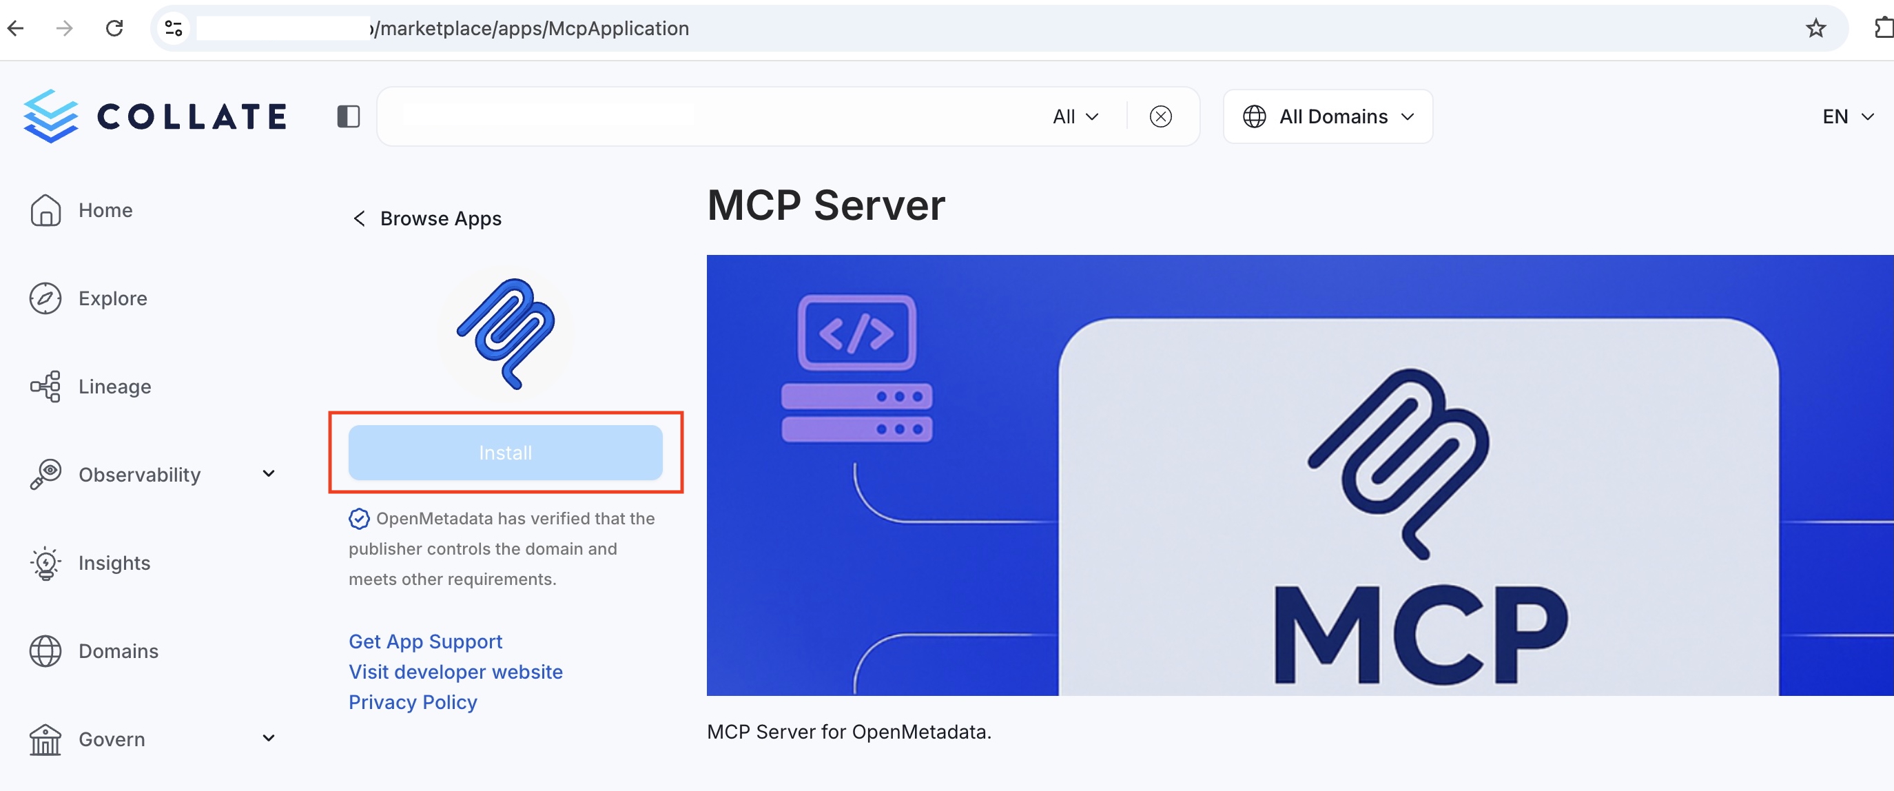This screenshot has height=791, width=1894.
Task: Open the Visit developer website link
Action: pos(456,671)
